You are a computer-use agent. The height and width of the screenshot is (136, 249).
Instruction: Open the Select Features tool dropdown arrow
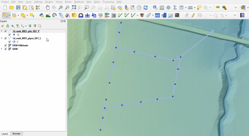pyautogui.click(x=10, y=15)
